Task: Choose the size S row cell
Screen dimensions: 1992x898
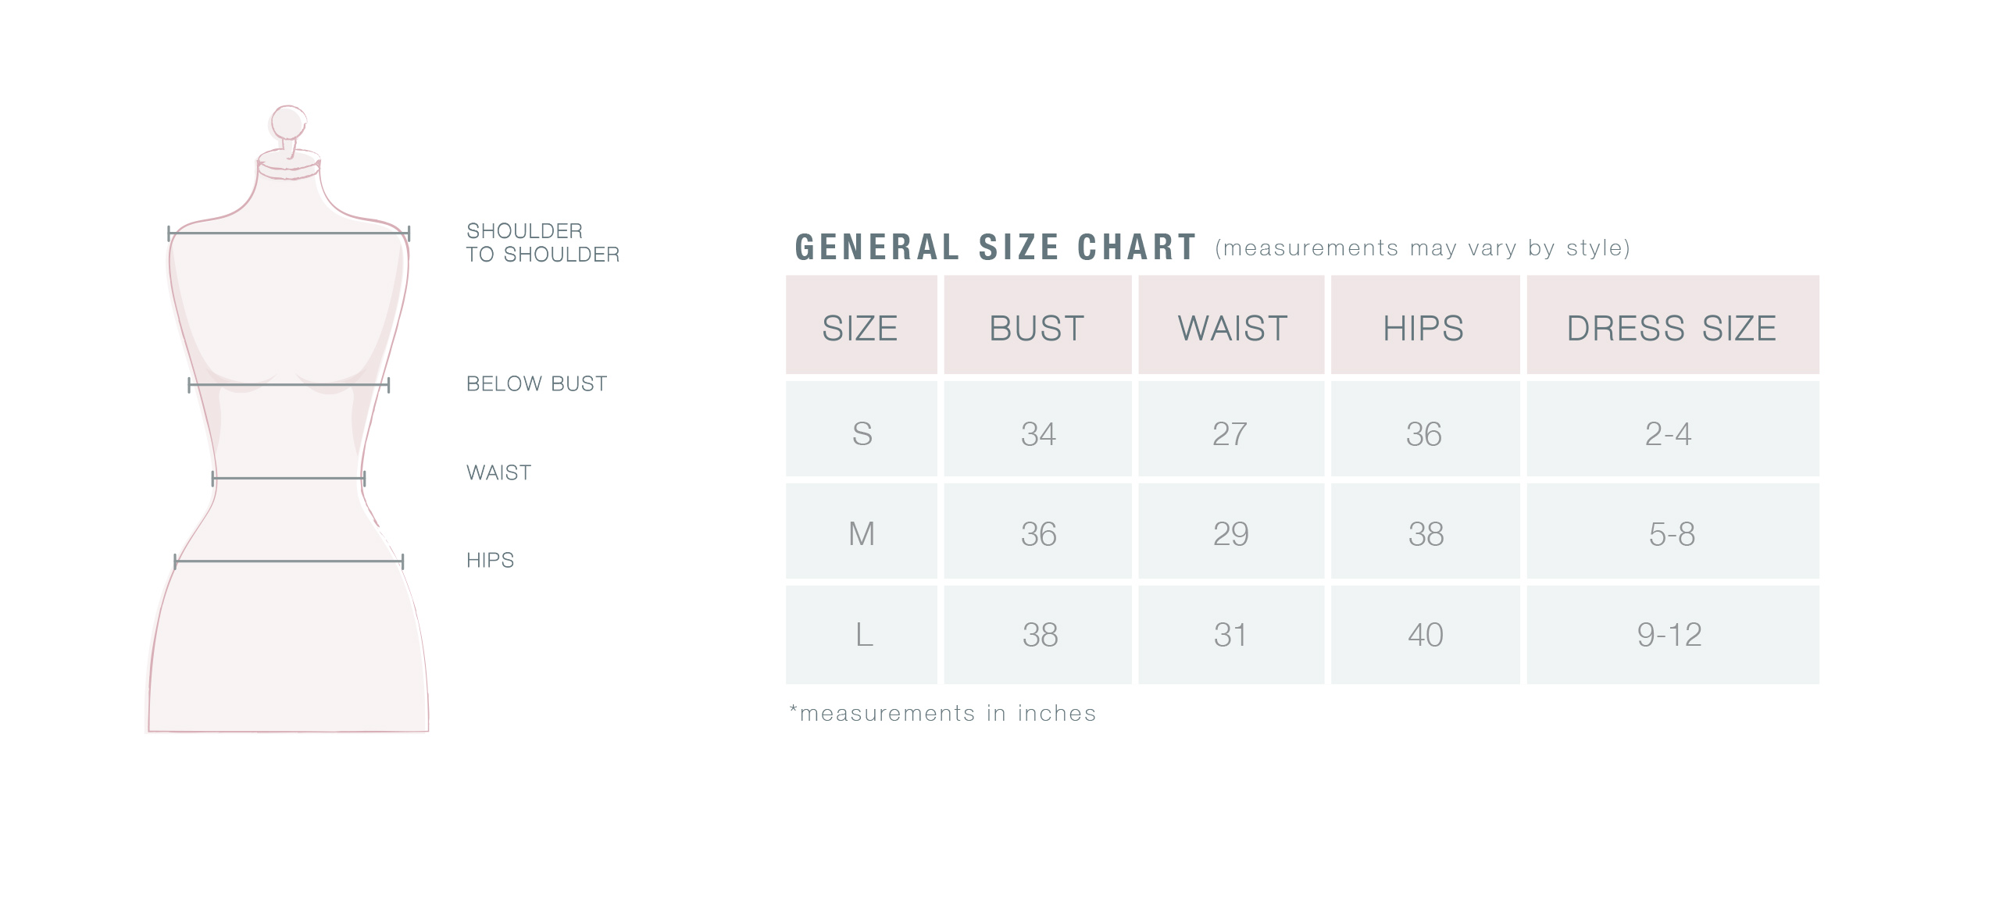Action: pos(862,432)
